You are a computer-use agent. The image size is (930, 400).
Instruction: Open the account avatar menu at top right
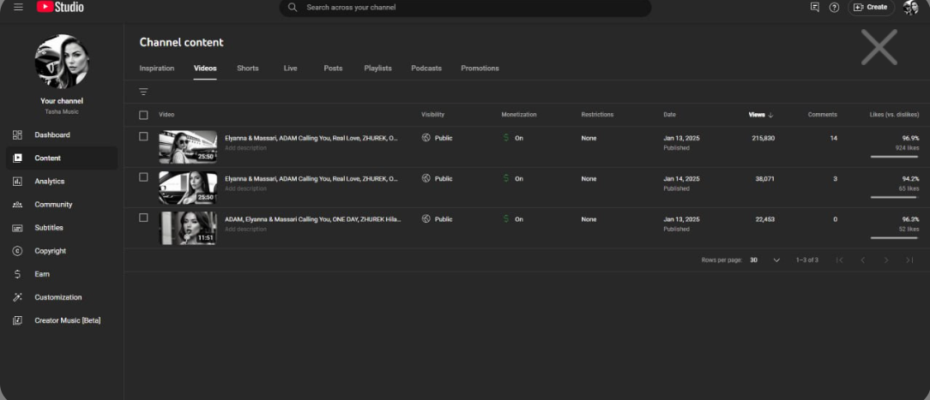coord(910,8)
